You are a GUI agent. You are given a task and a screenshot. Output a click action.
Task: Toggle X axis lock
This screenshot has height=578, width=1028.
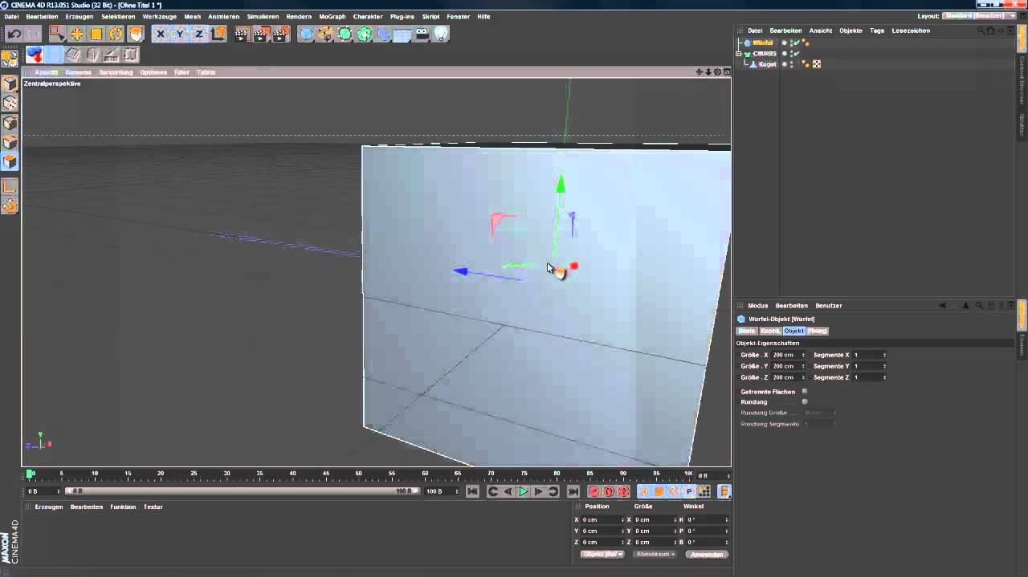point(161,34)
